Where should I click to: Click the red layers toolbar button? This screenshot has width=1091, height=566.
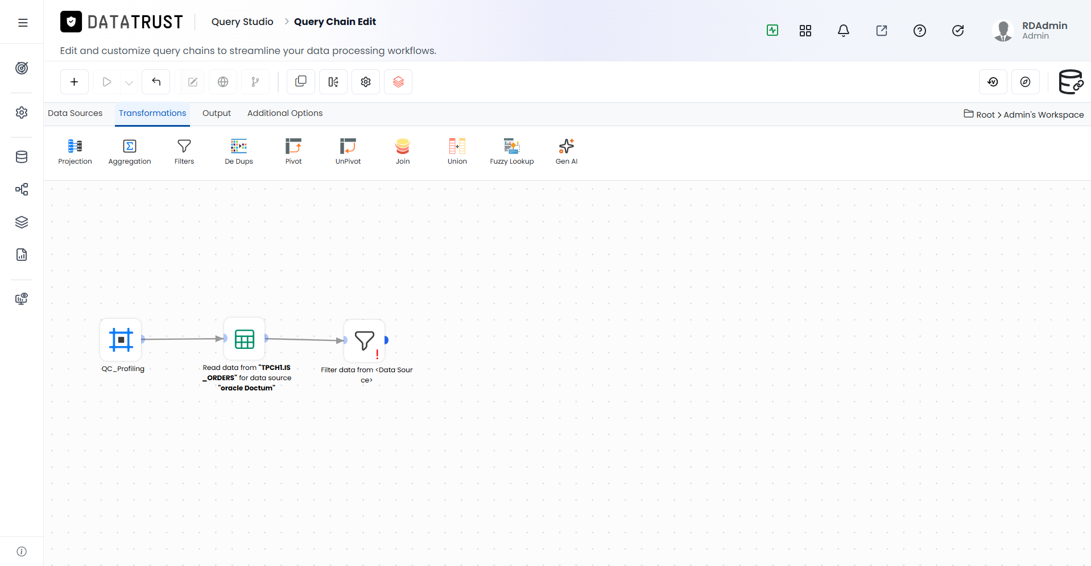pos(398,82)
